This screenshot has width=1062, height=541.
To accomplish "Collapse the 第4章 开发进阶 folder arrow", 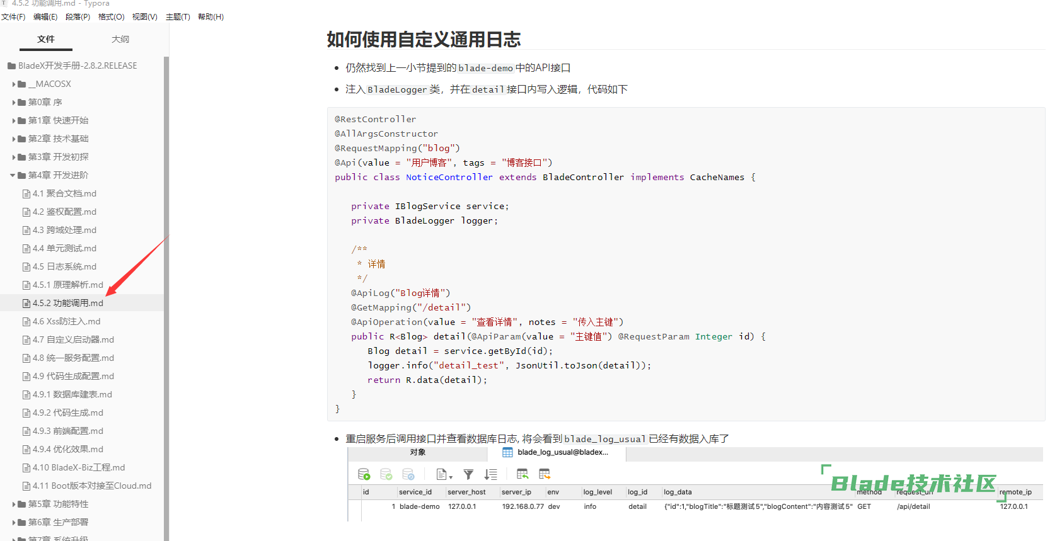I will 13,176.
